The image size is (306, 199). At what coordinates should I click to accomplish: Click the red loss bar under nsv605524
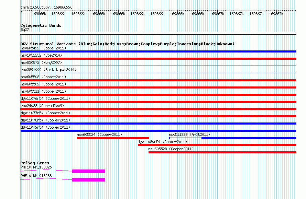pyautogui.click(x=113, y=138)
